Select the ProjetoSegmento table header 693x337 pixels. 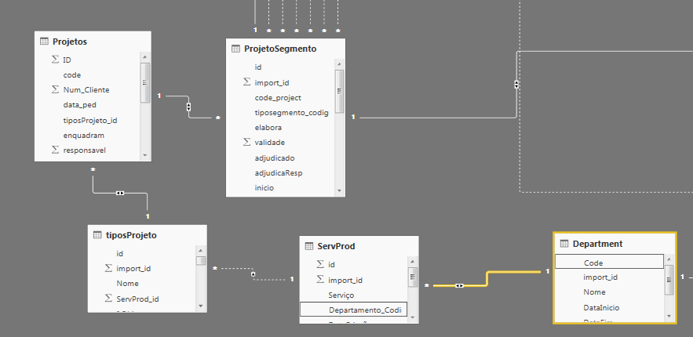286,49
